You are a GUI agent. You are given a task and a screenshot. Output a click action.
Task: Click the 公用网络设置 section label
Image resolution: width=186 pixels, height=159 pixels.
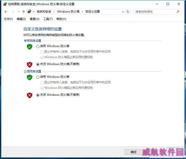33,72
